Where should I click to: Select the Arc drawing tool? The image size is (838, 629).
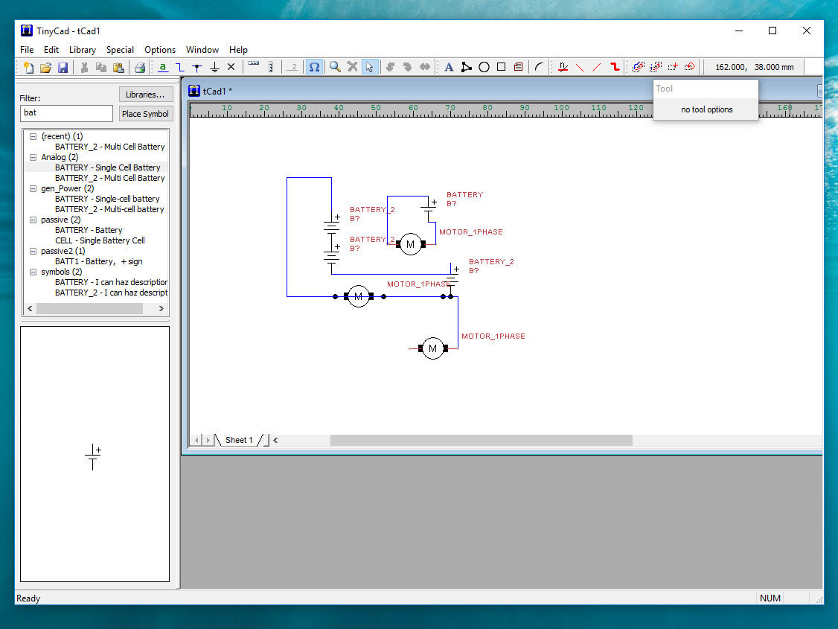[x=540, y=67]
